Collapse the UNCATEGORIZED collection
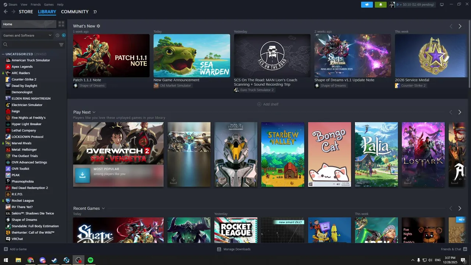Image resolution: width=471 pixels, height=265 pixels. click(x=3, y=54)
